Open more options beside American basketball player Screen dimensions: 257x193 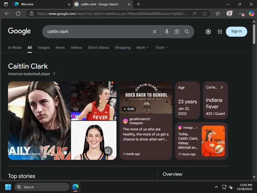tap(54, 74)
